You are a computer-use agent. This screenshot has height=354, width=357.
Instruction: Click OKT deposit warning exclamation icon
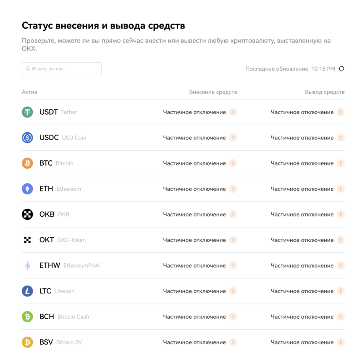(x=233, y=240)
